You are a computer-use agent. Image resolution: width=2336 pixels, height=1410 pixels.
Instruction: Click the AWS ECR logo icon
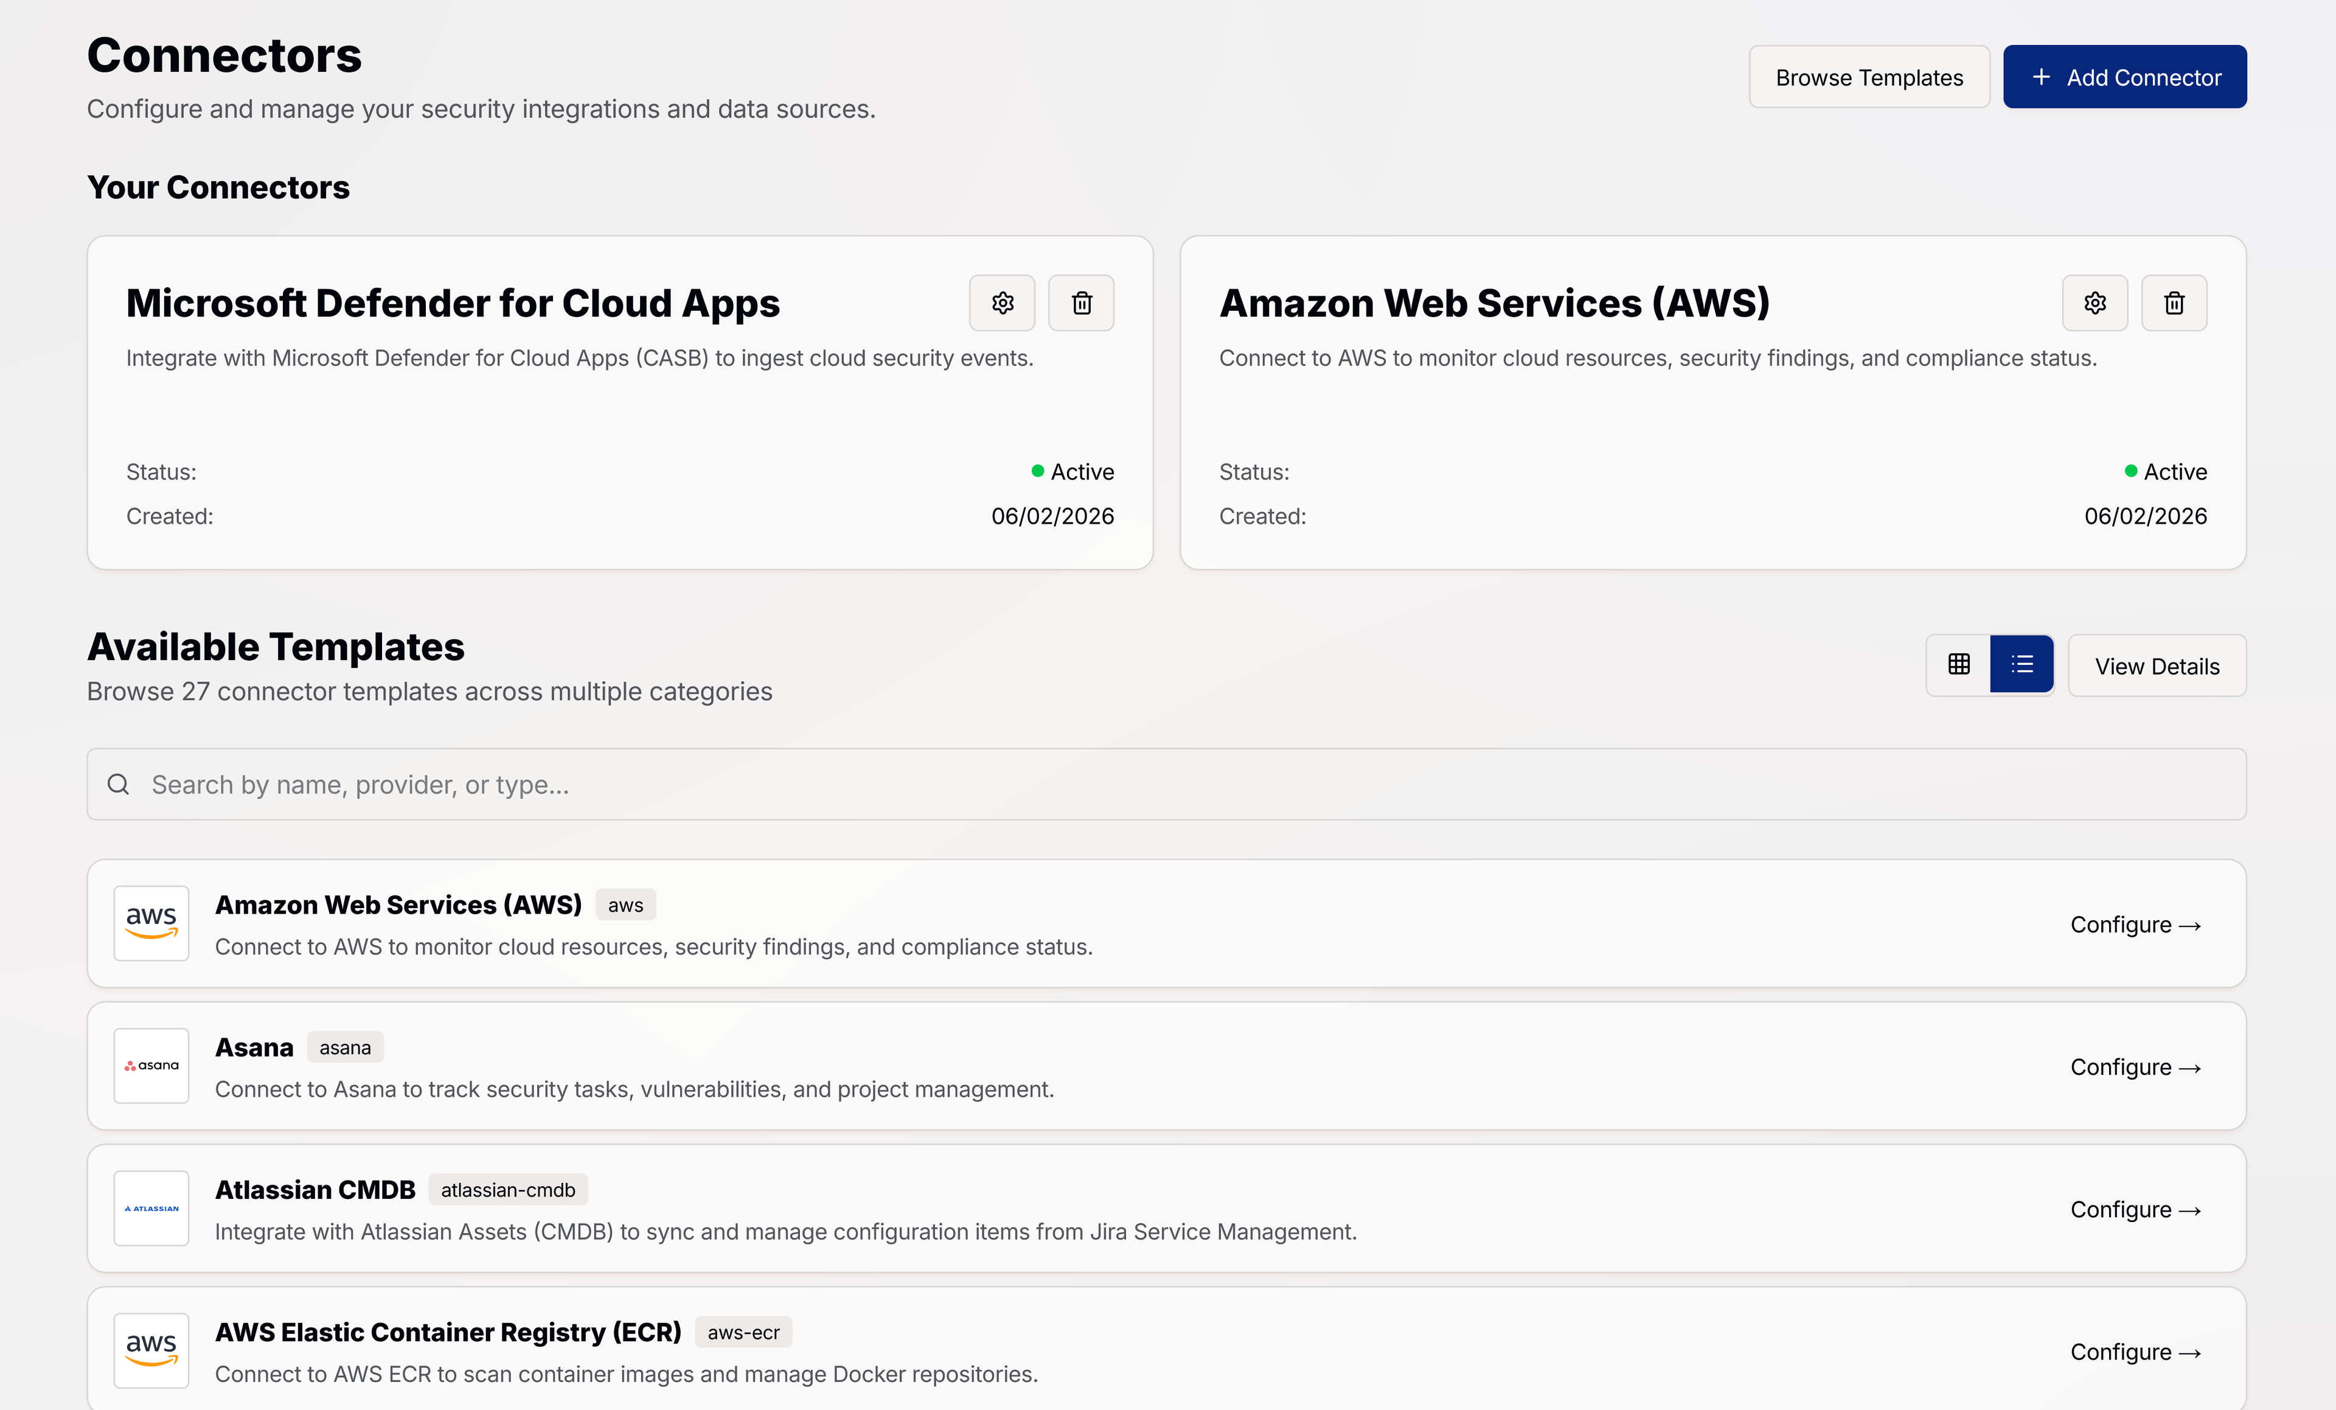tap(151, 1349)
